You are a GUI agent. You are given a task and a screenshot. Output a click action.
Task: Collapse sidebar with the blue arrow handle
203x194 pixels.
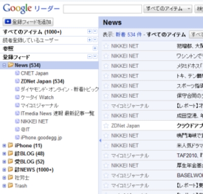coord(100,141)
